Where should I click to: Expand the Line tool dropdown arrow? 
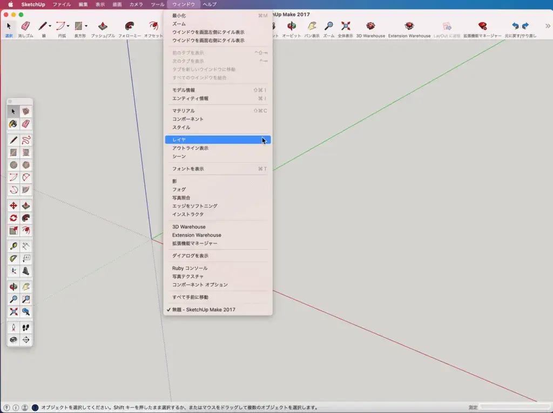point(50,26)
